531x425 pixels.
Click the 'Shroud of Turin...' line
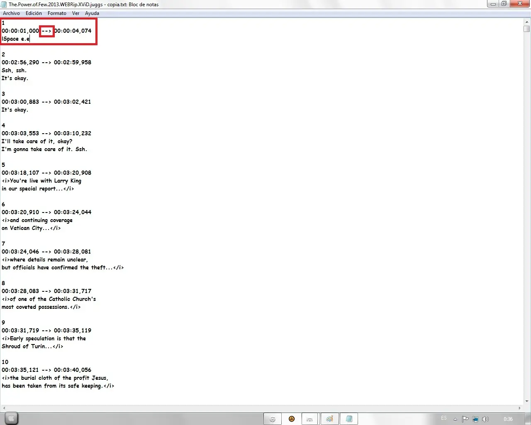(x=32, y=346)
